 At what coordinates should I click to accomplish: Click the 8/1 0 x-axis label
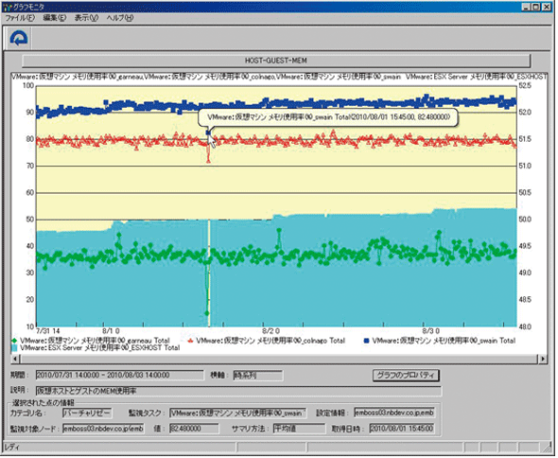[111, 331]
